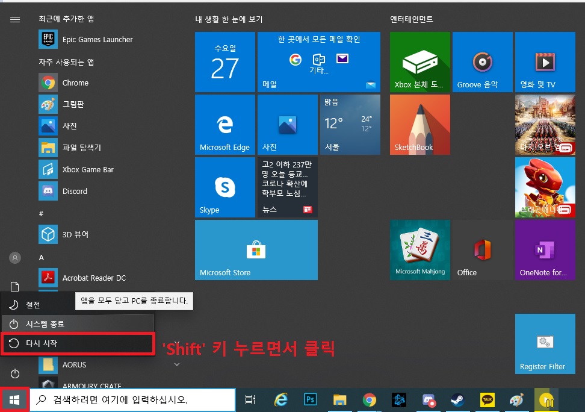Open Steam from the taskbar
The height and width of the screenshot is (412, 585).
point(458,400)
